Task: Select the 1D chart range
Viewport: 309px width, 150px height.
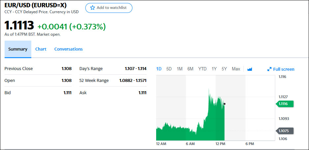Action: point(159,69)
